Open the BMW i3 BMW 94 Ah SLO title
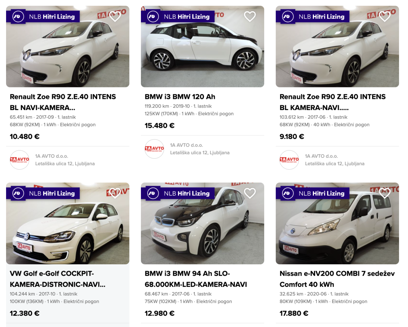This screenshot has width=408, height=327. point(196,279)
